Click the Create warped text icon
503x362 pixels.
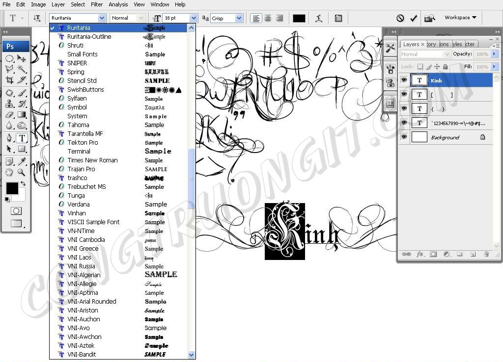pyautogui.click(x=319, y=18)
